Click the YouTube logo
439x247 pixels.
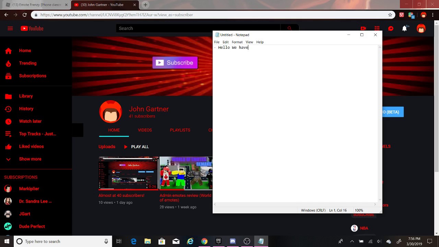pyautogui.click(x=32, y=28)
